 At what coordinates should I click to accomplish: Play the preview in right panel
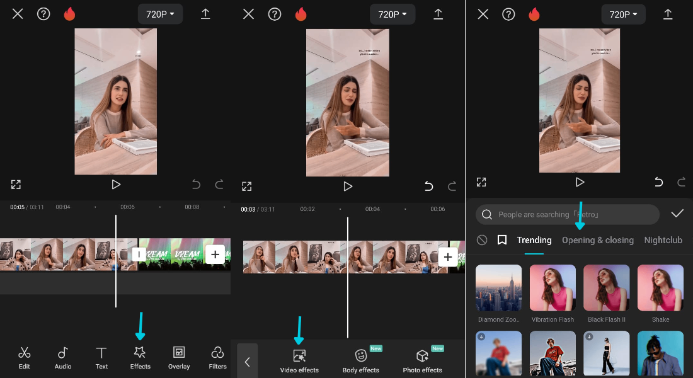(x=580, y=182)
